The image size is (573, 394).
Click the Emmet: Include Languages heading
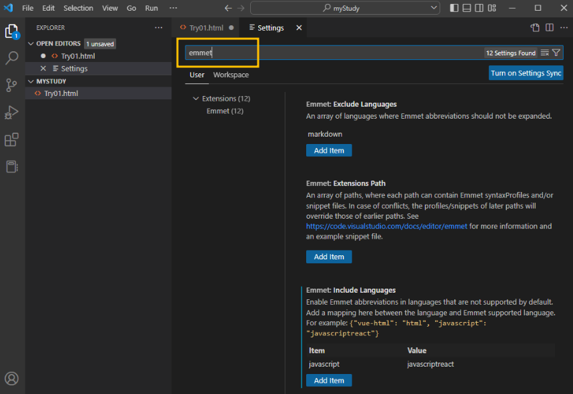click(351, 290)
